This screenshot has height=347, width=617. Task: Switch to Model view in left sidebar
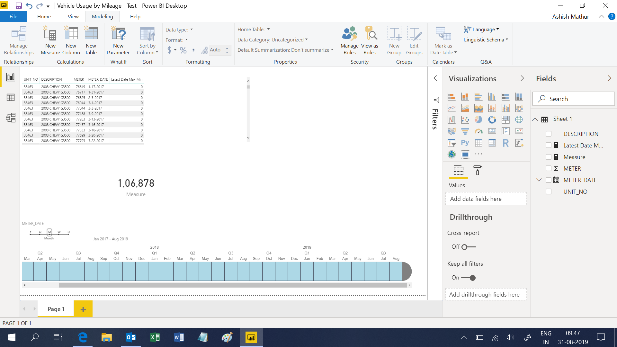(11, 118)
